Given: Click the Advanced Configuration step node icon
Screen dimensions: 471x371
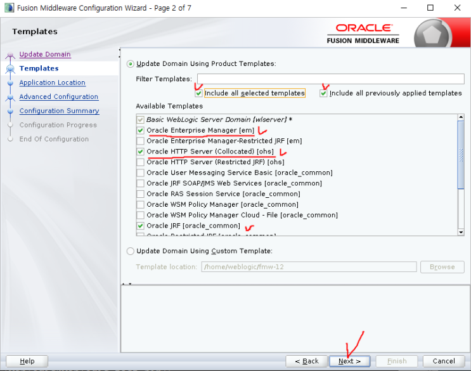Looking at the screenshot, I should click(x=11, y=97).
